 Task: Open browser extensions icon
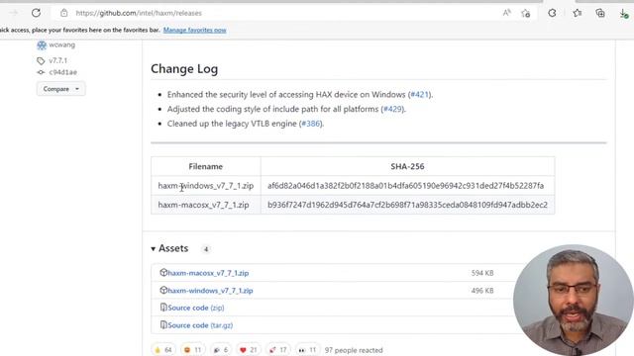click(552, 13)
